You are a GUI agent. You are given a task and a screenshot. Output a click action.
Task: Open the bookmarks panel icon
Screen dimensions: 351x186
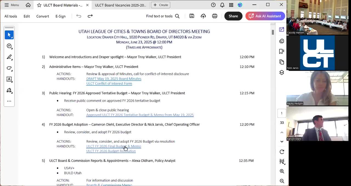282,51
